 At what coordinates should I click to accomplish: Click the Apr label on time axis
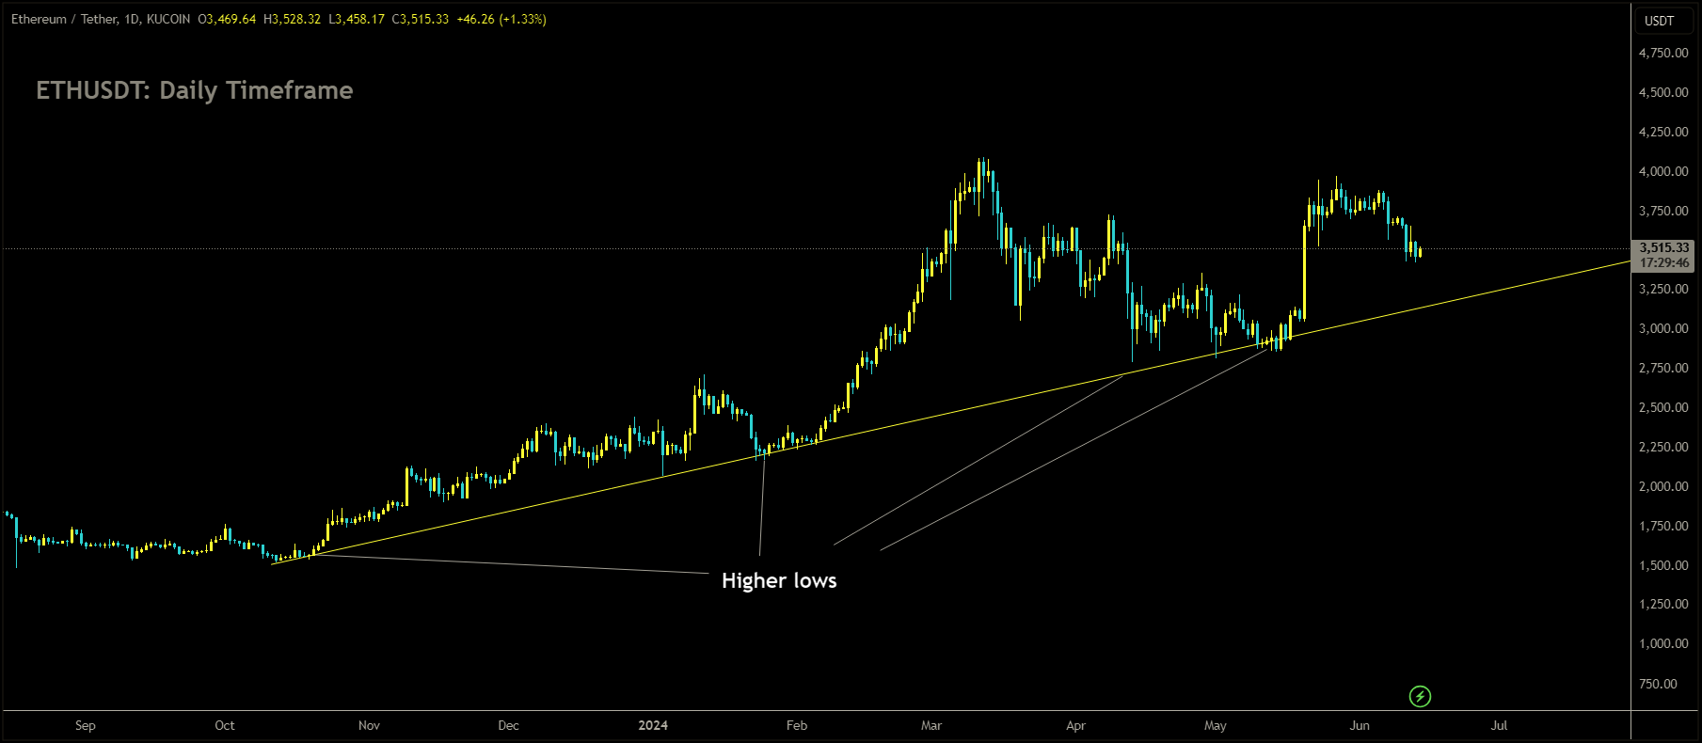(1076, 725)
